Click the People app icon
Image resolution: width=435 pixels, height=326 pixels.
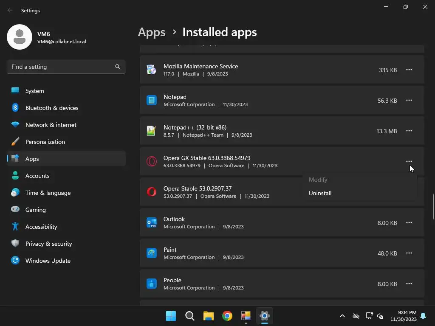click(152, 284)
